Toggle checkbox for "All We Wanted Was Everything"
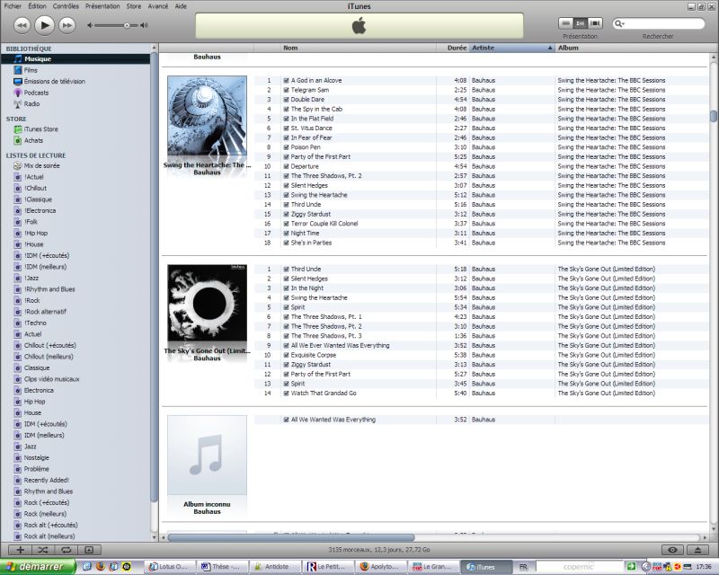The width and height of the screenshot is (719, 575). (x=286, y=420)
